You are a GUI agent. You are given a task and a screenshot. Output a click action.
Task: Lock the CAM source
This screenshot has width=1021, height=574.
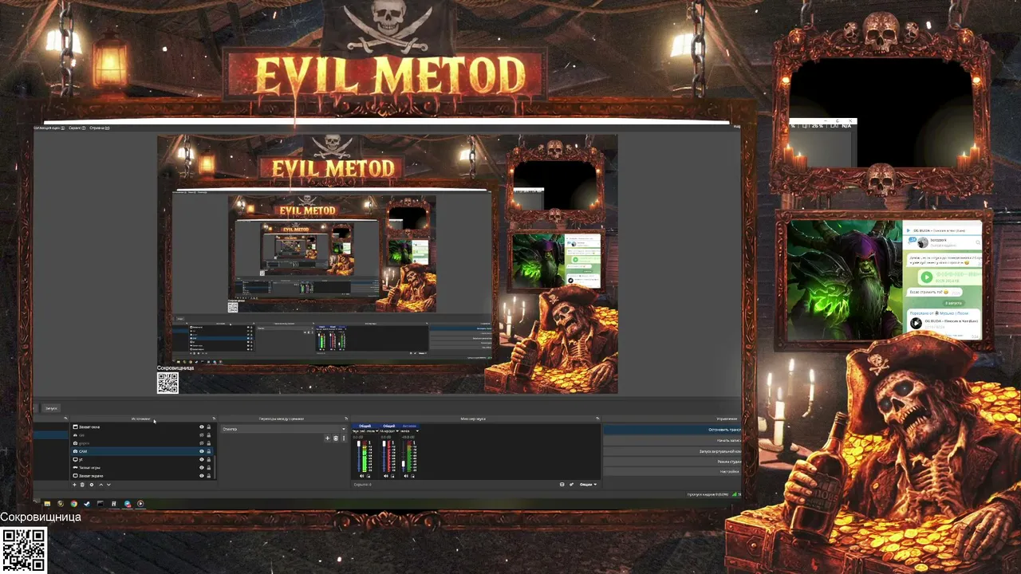[209, 451]
